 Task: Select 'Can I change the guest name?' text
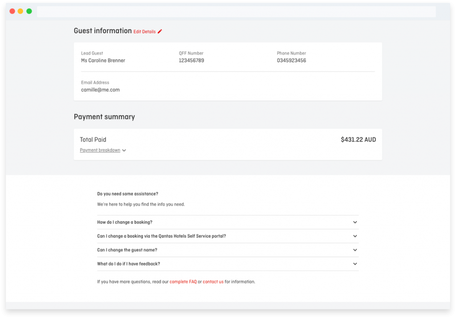pos(127,250)
